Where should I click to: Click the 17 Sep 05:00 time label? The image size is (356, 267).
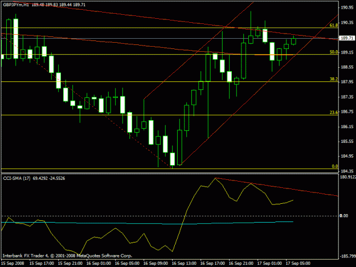pyautogui.click(x=298, y=264)
